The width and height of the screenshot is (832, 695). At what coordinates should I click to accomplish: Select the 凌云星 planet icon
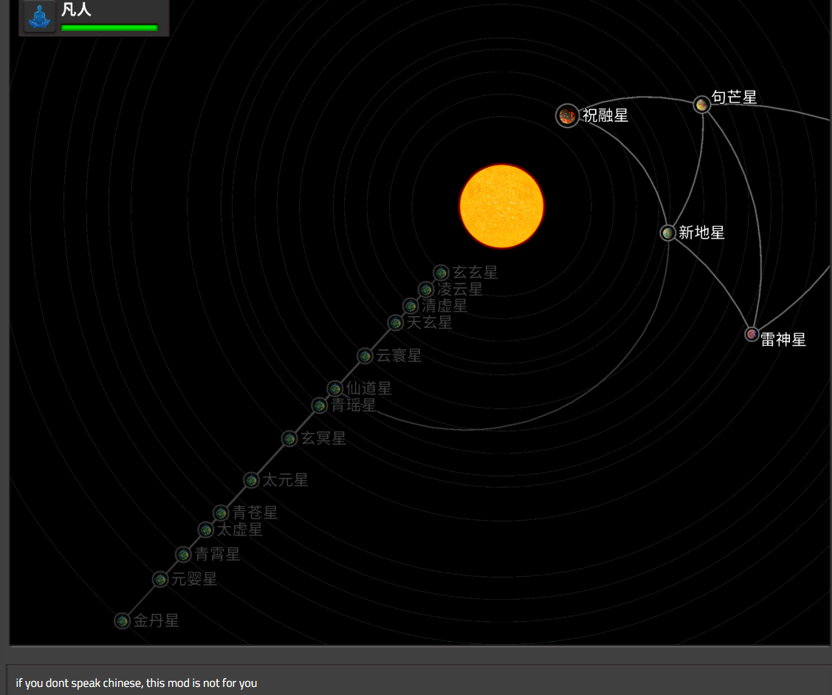pyautogui.click(x=426, y=290)
